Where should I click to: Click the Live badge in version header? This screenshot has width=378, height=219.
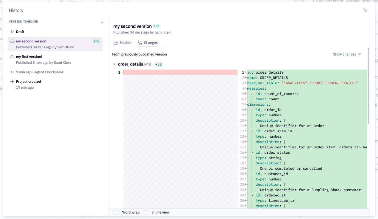point(157,26)
